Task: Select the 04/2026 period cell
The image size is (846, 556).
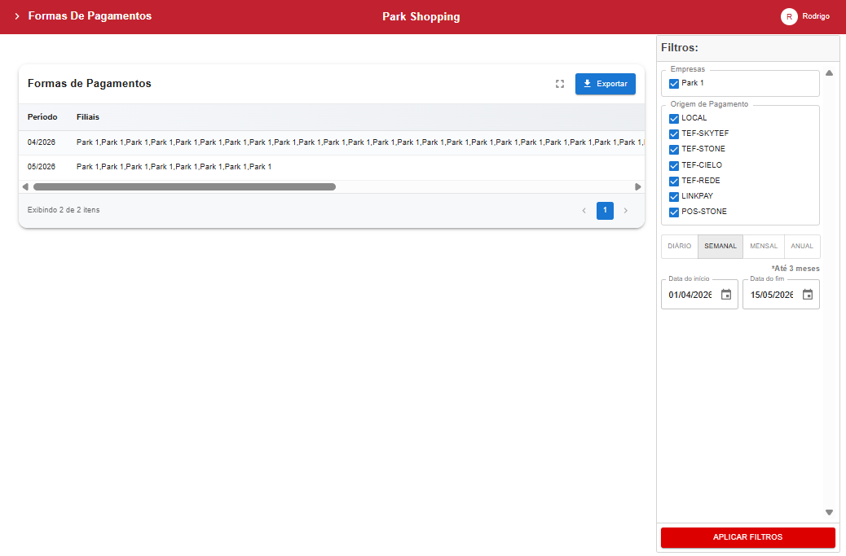Action: pyautogui.click(x=42, y=142)
